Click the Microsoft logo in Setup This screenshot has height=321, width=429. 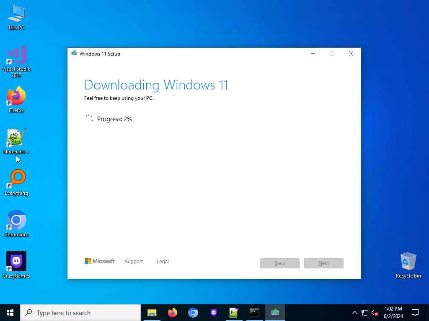(100, 261)
